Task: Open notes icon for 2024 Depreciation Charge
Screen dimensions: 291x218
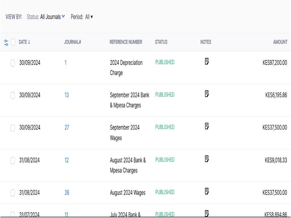Action: pyautogui.click(x=207, y=61)
